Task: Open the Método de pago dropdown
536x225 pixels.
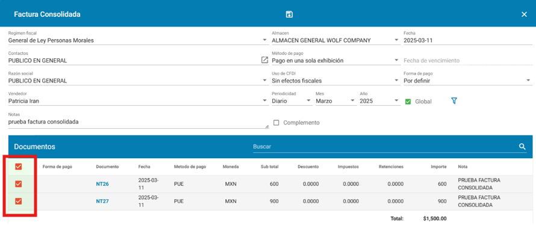Action: pos(396,60)
